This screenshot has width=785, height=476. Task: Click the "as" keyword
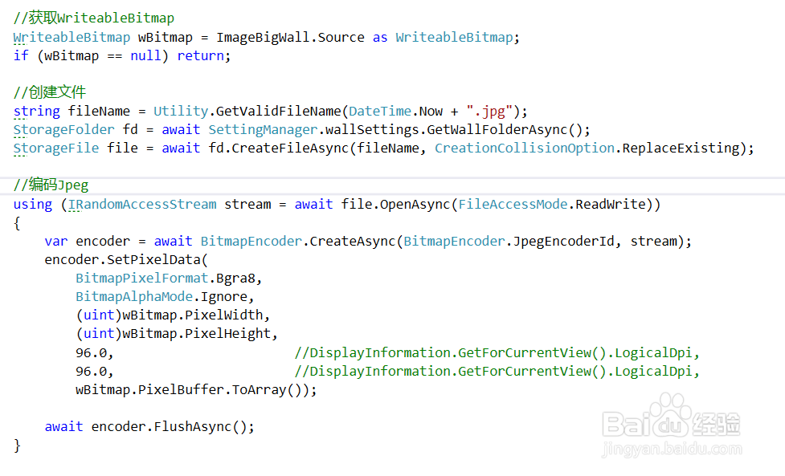pos(380,38)
